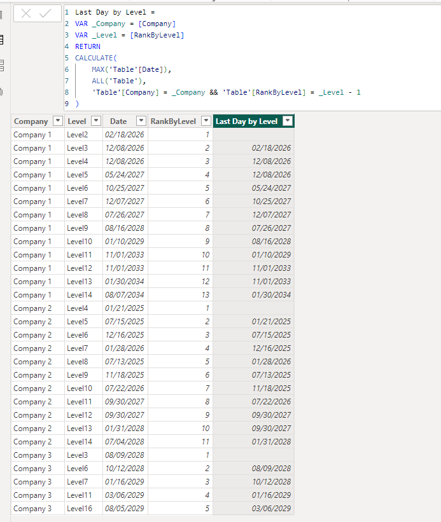Image resolution: width=441 pixels, height=522 pixels.
Task: Select Date cell 03/06/2029 in Company 3 Level11 row
Action: pos(125,495)
